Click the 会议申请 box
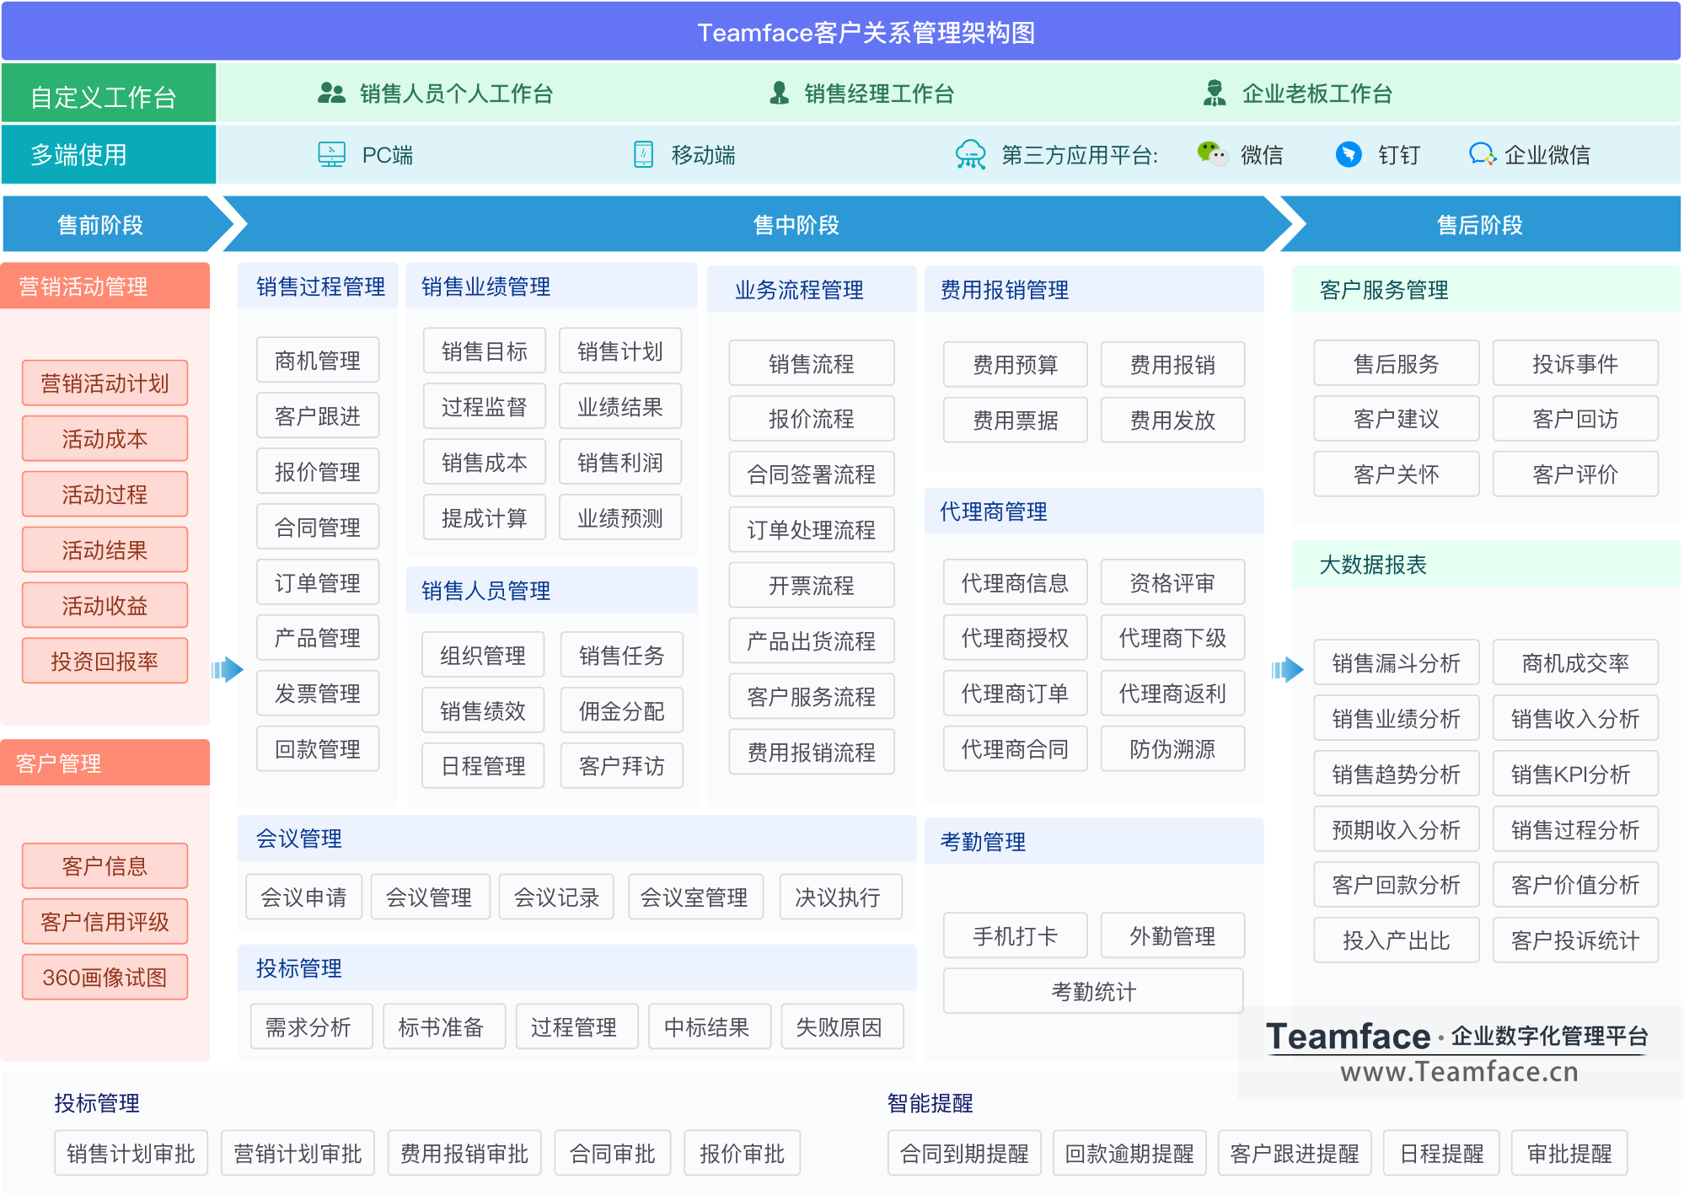The image size is (1684, 1195). point(304,898)
